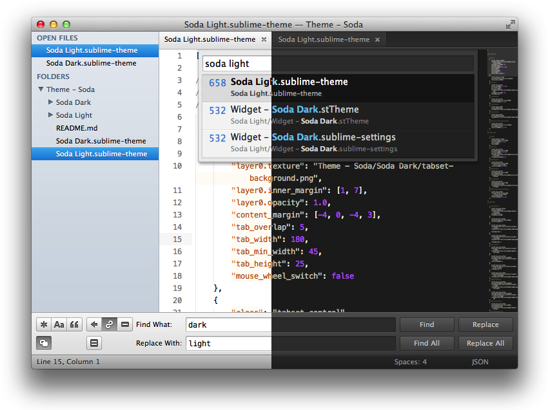Image resolution: width=548 pixels, height=410 pixels.
Task: Click the false value on line 18
Action: (x=342, y=276)
